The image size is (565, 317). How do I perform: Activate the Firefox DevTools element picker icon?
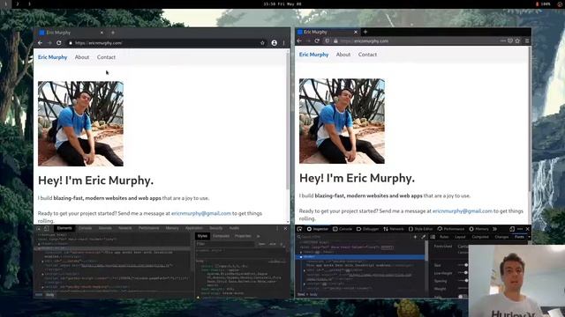click(x=299, y=229)
